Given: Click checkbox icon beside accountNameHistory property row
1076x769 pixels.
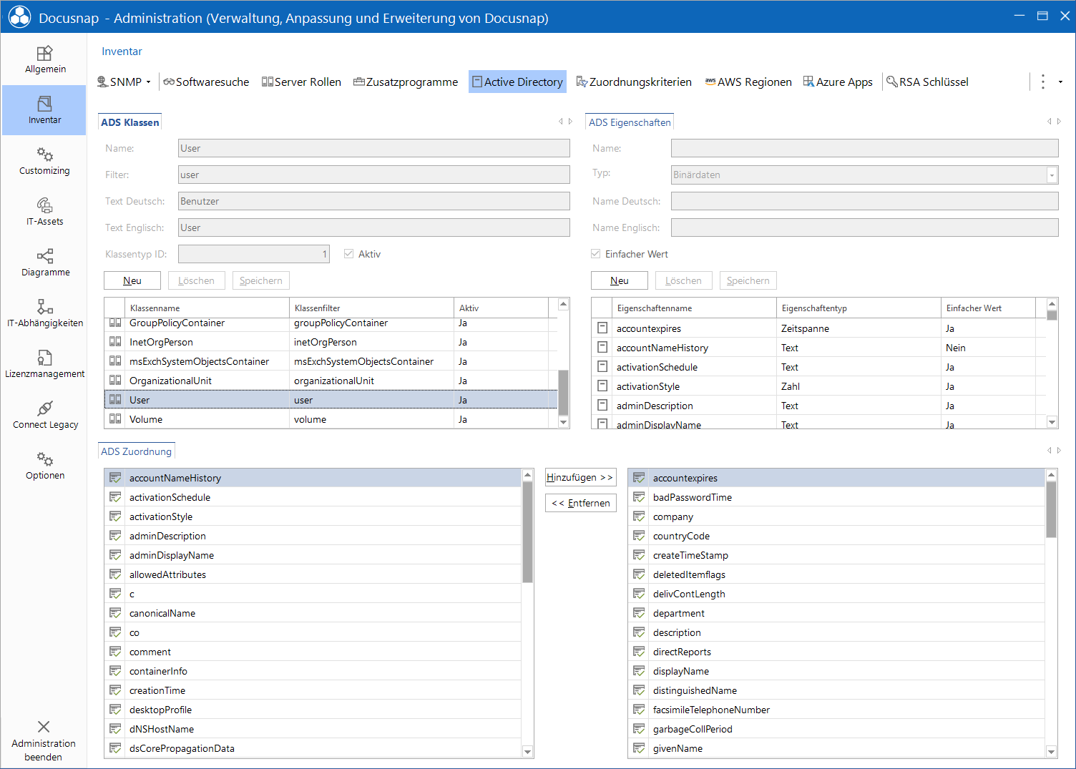Looking at the screenshot, I should coord(602,347).
